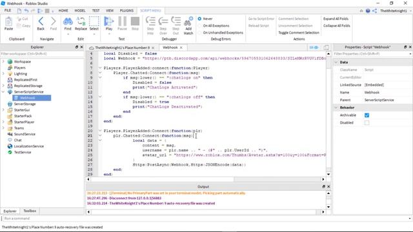This screenshot has height=232, width=413.
Task: Click Comment Selection action
Action: pos(293,19)
